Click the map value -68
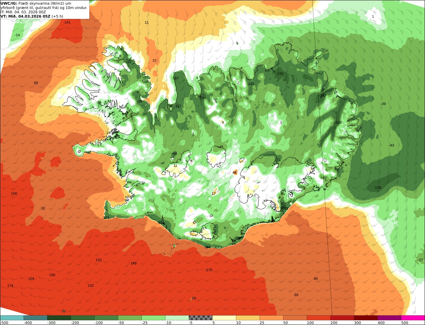This screenshot has height=325, width=425. pos(174,154)
